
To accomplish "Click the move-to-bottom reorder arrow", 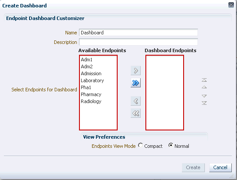I will [204, 103].
